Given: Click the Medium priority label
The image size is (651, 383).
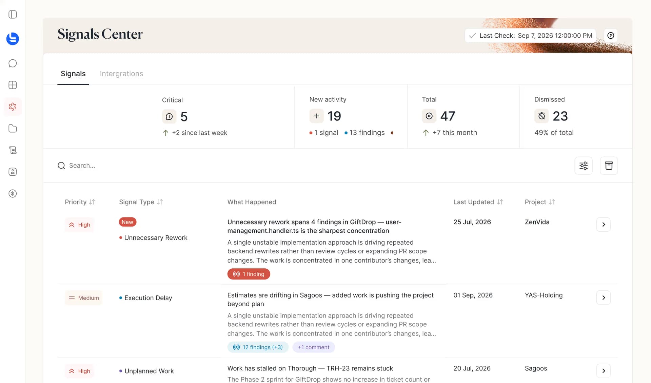Looking at the screenshot, I should (83, 298).
